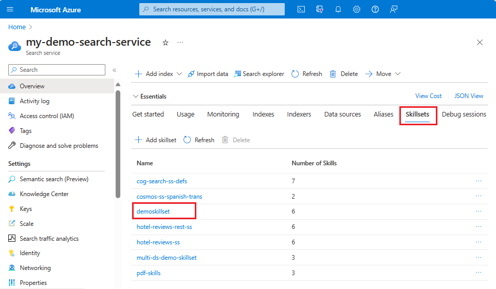
Task: Click the help question mark icon
Action: click(x=375, y=9)
